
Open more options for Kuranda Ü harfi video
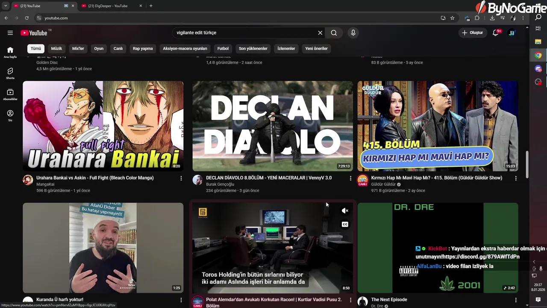[x=181, y=300]
